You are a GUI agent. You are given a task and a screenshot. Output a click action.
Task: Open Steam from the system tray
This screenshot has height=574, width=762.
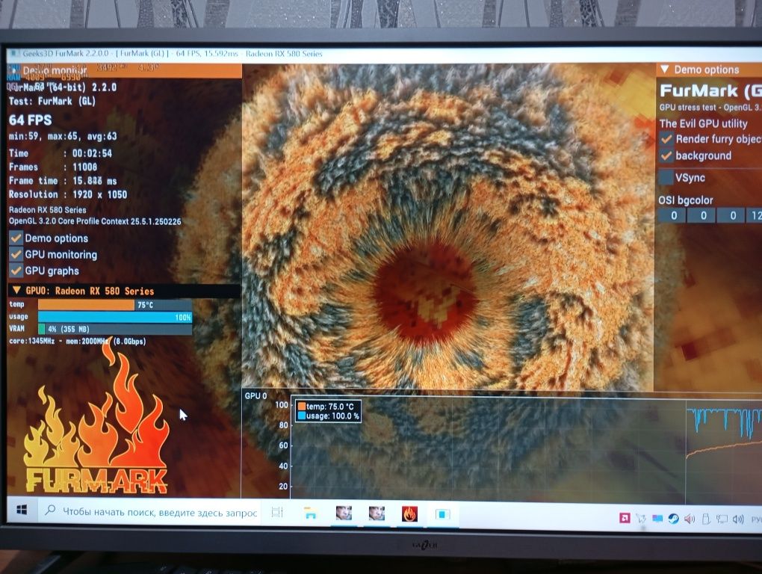pos(673,519)
